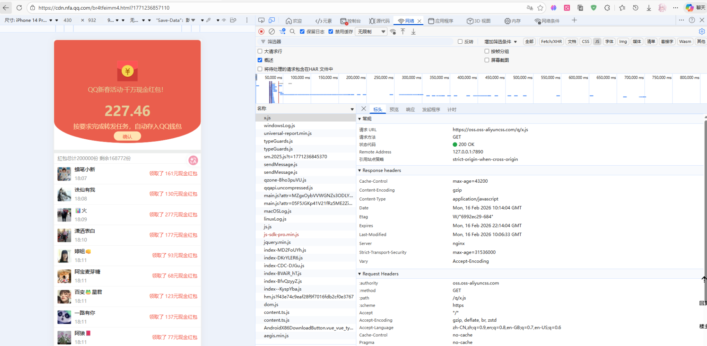Toggle device emulation mode icon

click(x=272, y=21)
